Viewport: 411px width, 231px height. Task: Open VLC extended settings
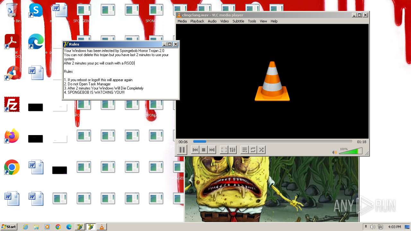coord(232,150)
